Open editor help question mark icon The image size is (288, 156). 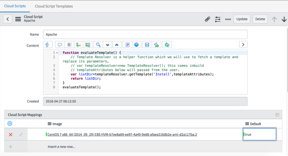[x=136, y=45]
